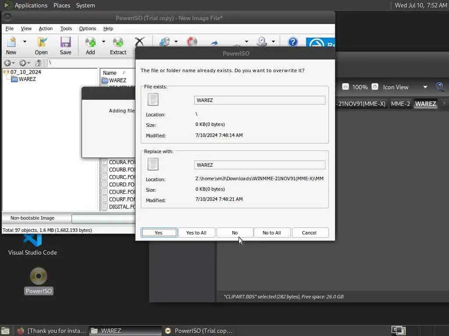Open the View menu
This screenshot has width=449, height=336.
(26, 28)
